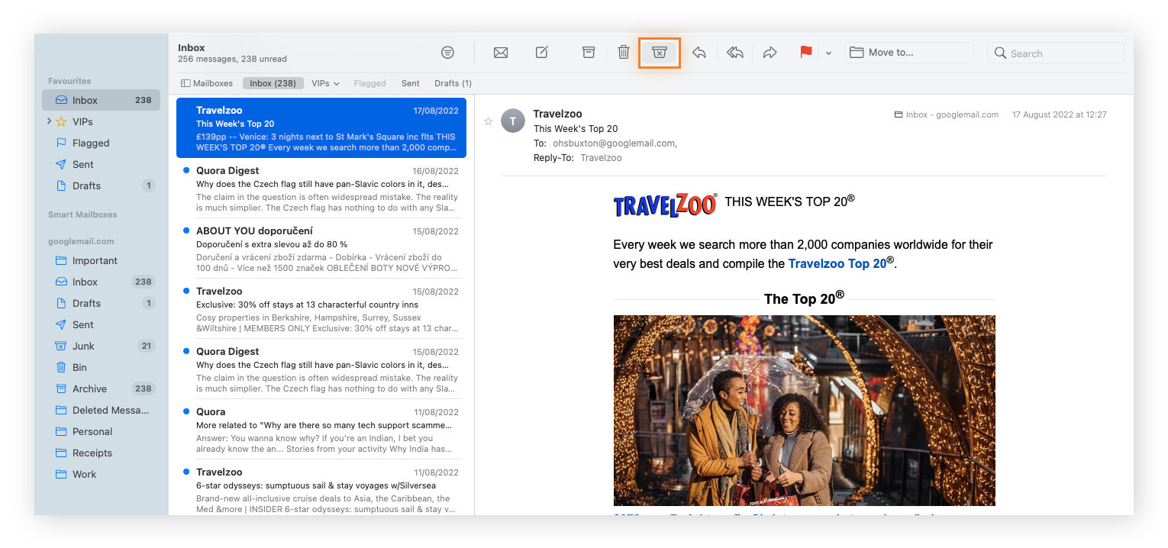
Task: Toggle the VIP star beside Travelzoo sender
Action: coord(489,121)
